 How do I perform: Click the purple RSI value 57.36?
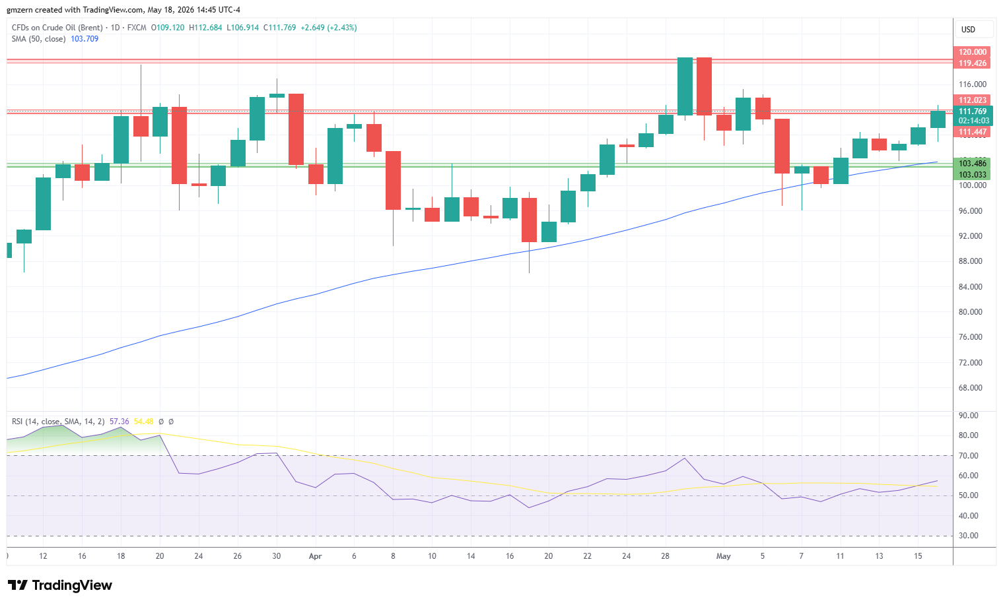[x=120, y=422]
